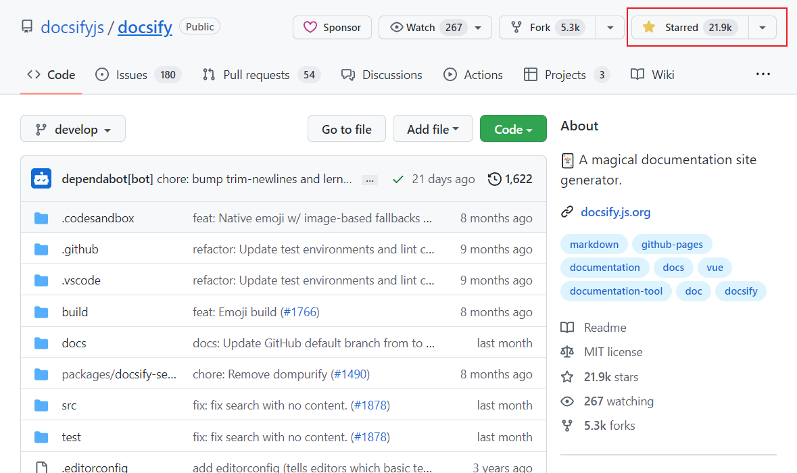Select the markdown topic tag

coord(594,245)
